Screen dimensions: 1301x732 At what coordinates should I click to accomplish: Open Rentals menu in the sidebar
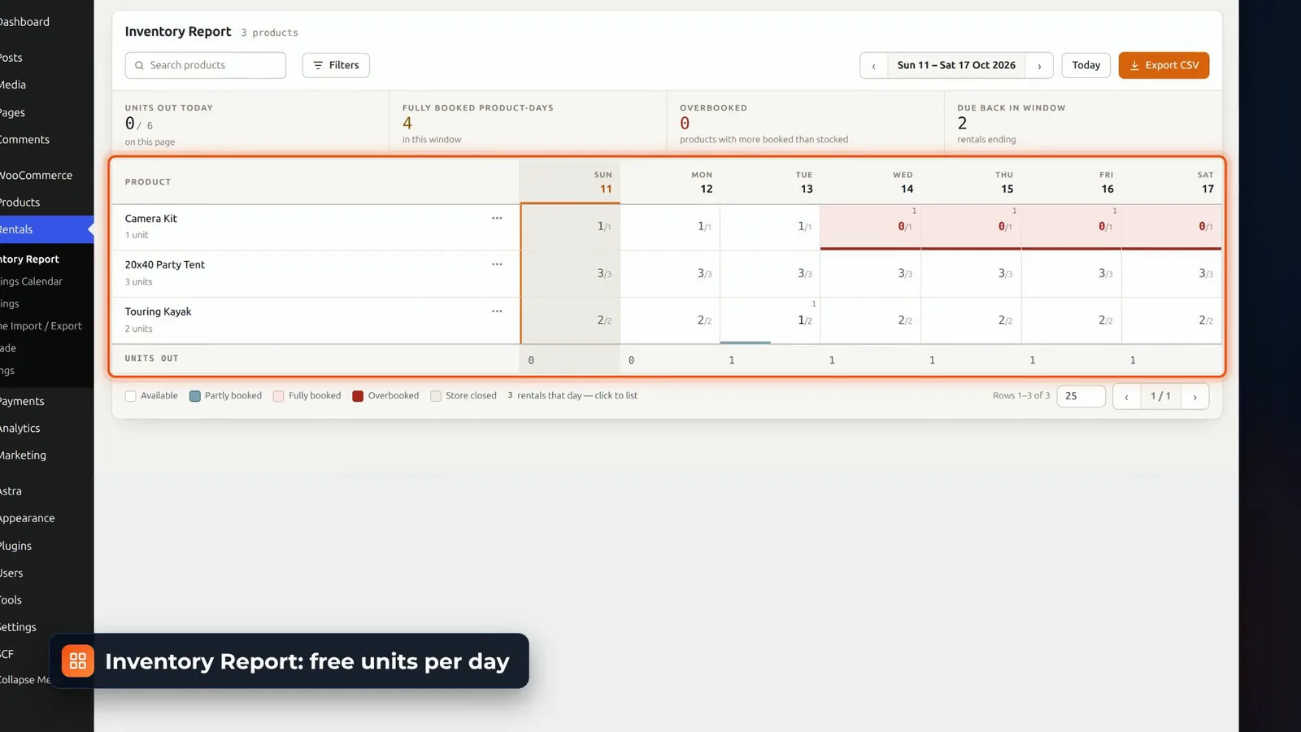pyautogui.click(x=46, y=229)
